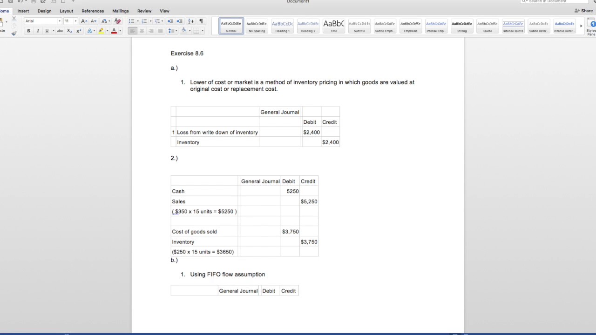The height and width of the screenshot is (335, 596).
Task: Switch to the Layout tab
Action: point(66,11)
